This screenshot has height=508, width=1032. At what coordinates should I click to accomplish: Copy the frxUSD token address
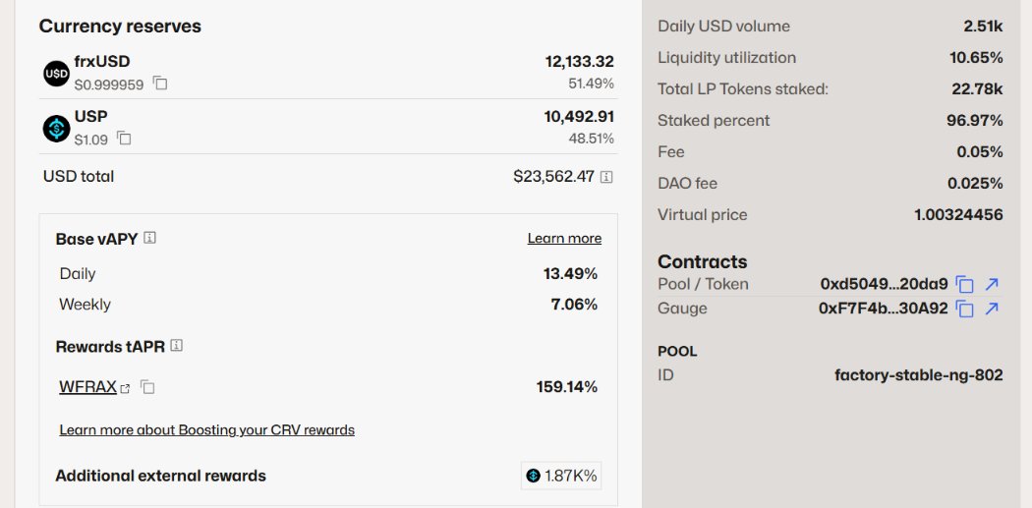pos(160,84)
